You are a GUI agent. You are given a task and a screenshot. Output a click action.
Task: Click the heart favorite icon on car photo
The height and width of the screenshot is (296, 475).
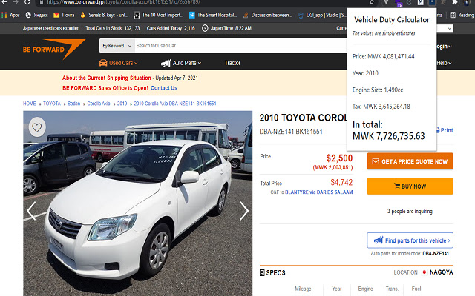pos(36,127)
